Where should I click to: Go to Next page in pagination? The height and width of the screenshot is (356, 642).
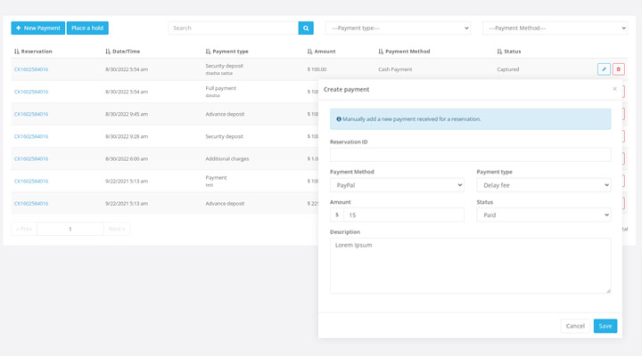tap(117, 229)
